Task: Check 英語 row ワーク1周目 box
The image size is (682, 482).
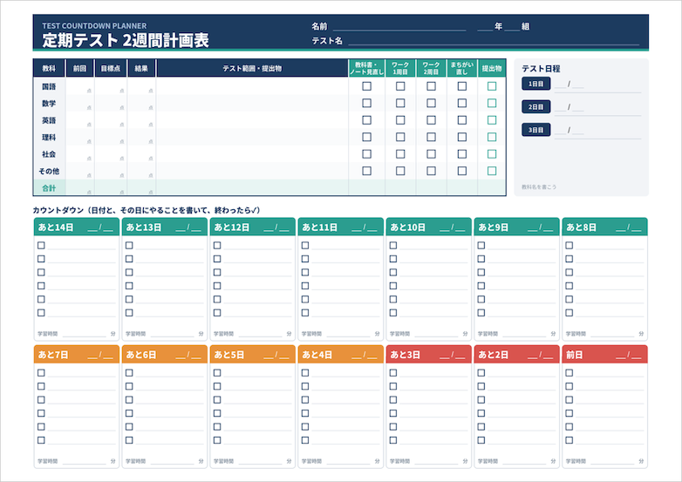Action: tap(400, 120)
